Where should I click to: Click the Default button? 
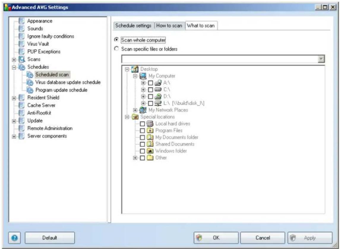click(50, 238)
